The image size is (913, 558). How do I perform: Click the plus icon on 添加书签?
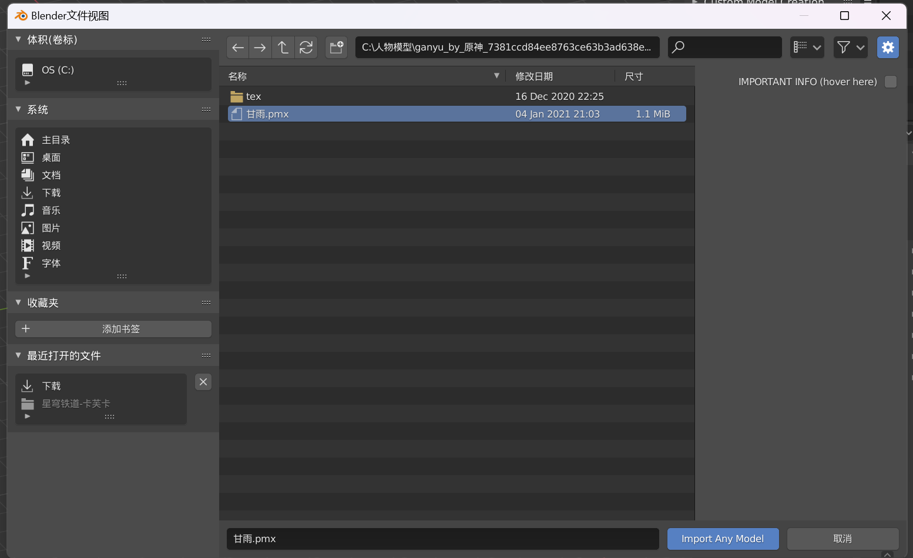[26, 329]
